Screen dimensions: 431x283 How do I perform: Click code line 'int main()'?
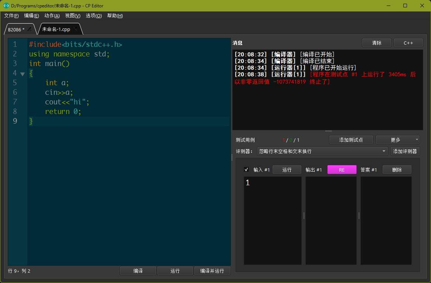click(x=49, y=63)
